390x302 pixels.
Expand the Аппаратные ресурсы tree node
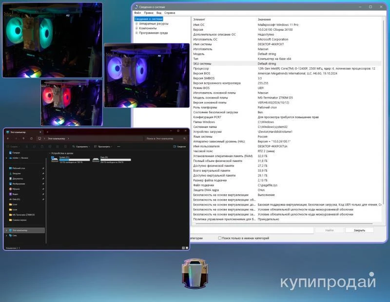click(x=137, y=23)
